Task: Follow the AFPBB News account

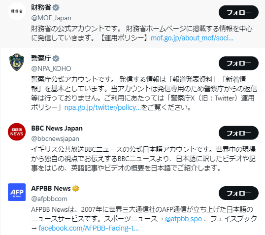Action: pyautogui.click(x=238, y=193)
